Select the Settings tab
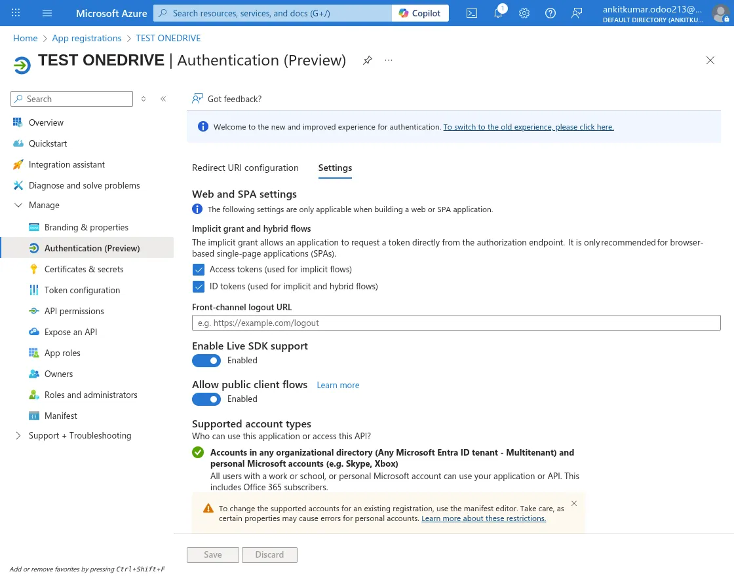The width and height of the screenshot is (734, 576). pyautogui.click(x=335, y=168)
